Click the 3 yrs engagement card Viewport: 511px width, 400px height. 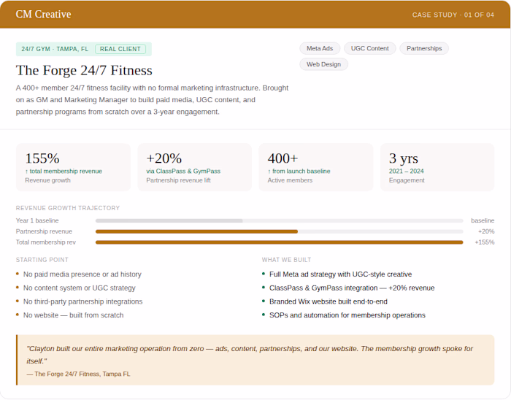(437, 167)
